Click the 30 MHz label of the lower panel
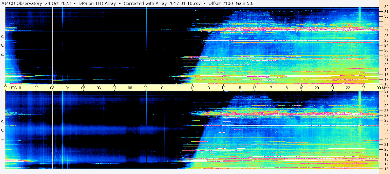Image resolution: width=390 pixels, height=174 pixels. tap(386, 101)
